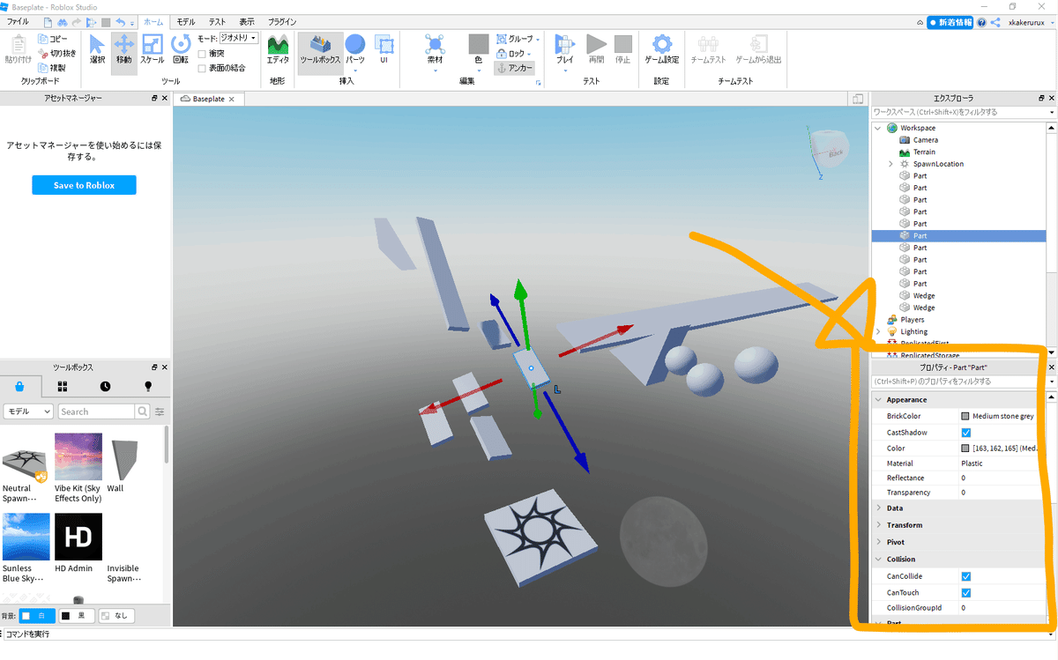
Task: Switch to the 表示 (View) ribbon tab
Action: click(x=247, y=22)
